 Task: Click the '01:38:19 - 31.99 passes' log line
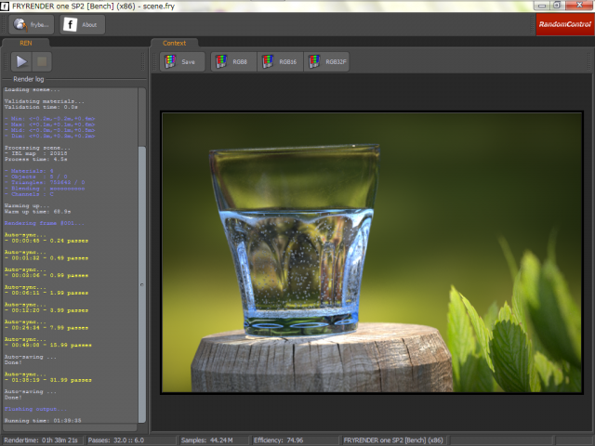click(47, 380)
